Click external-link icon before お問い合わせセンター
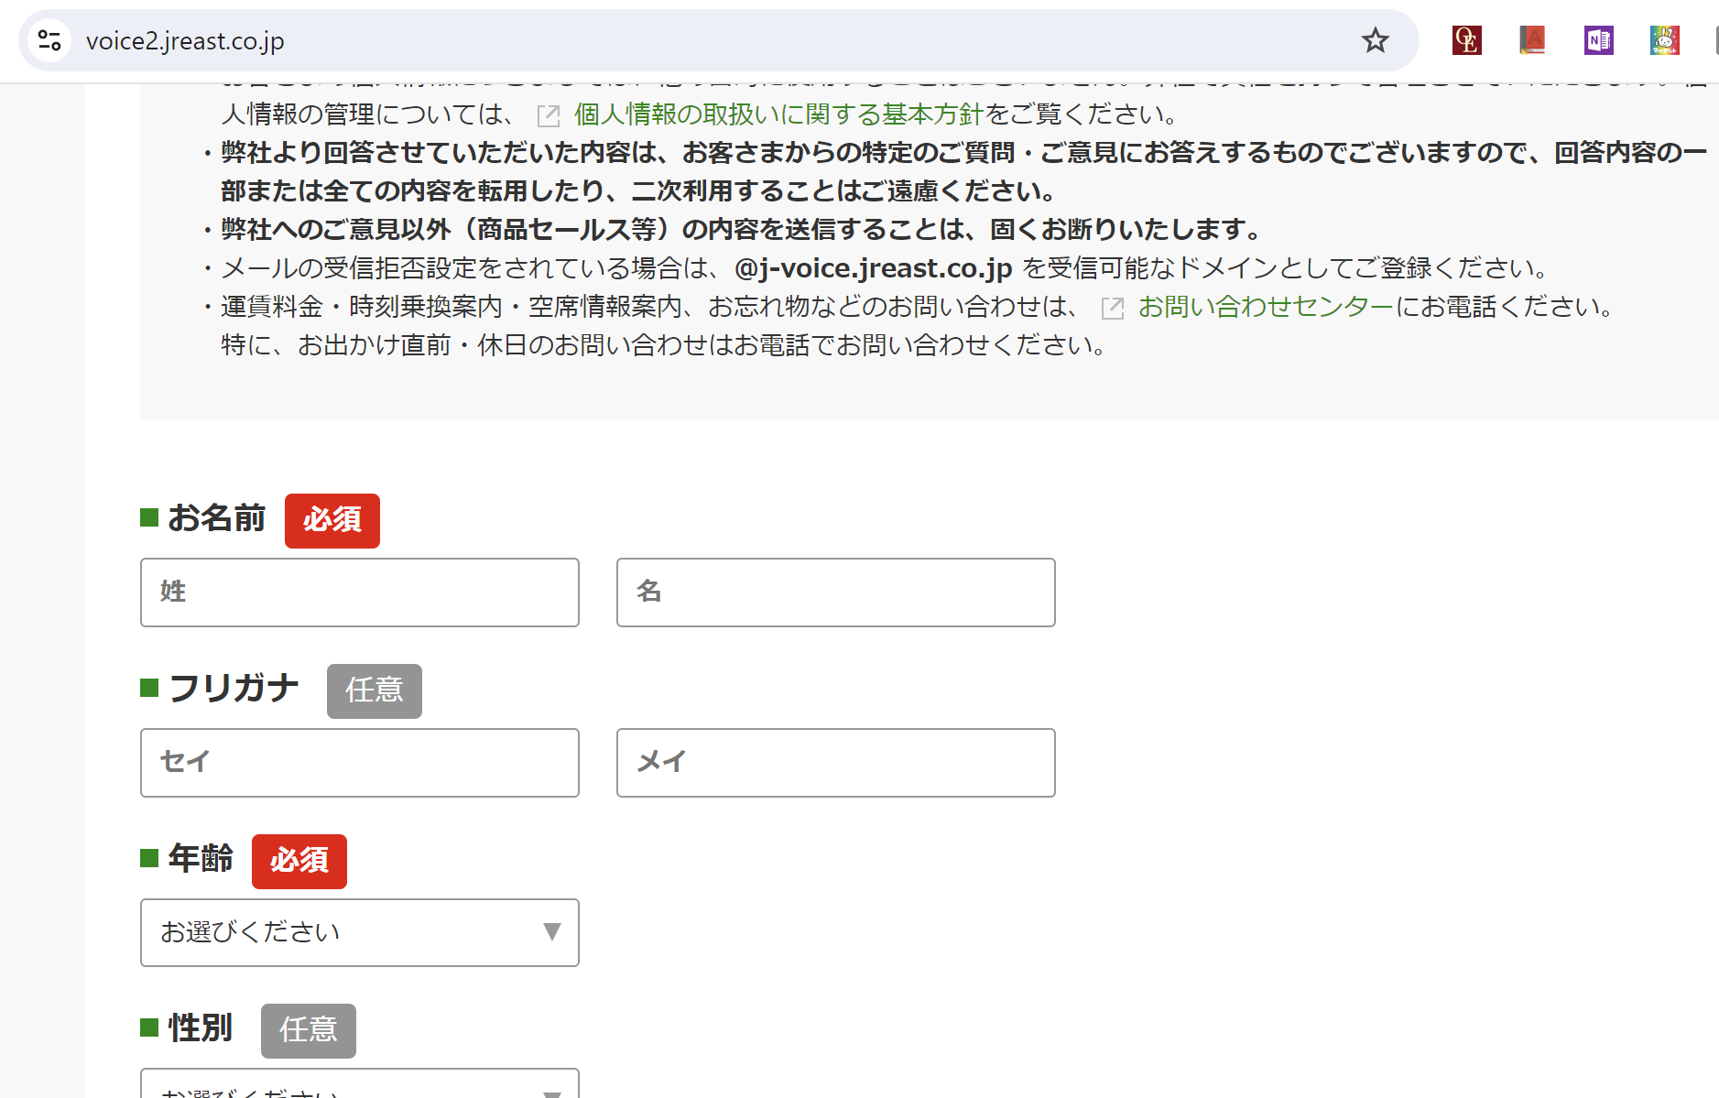Viewport: 1719px width, 1098px height. pyautogui.click(x=1113, y=308)
